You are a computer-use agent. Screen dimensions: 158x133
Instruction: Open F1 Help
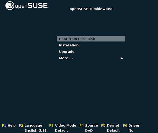click(x=9, y=126)
